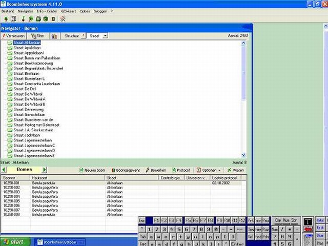Click the small dark rectangle toolbar icon
328x246 pixels.
pos(53,19)
